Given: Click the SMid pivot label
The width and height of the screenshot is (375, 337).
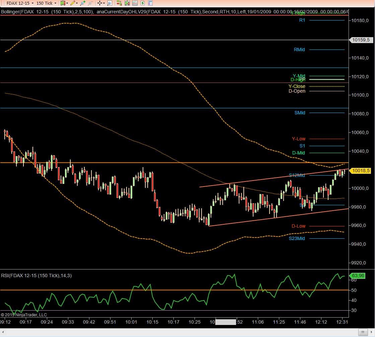Looking at the screenshot, I should pyautogui.click(x=300, y=113).
